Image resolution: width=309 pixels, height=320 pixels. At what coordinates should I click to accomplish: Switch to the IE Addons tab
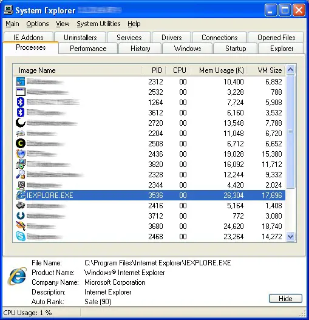[29, 38]
